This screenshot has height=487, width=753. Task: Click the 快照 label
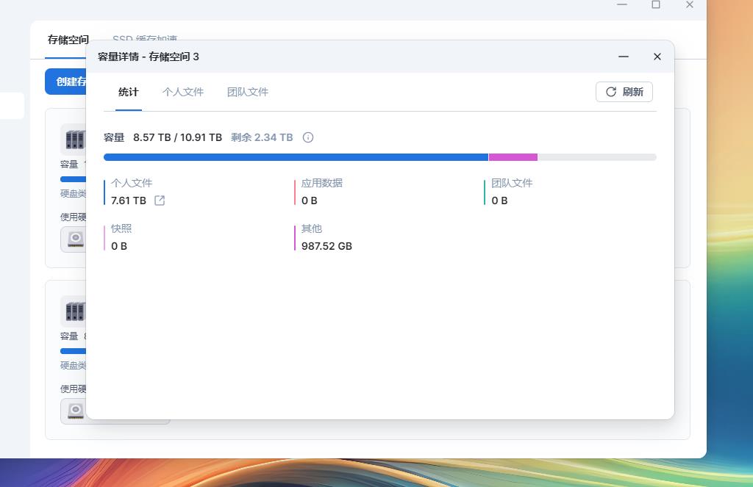pyautogui.click(x=121, y=228)
